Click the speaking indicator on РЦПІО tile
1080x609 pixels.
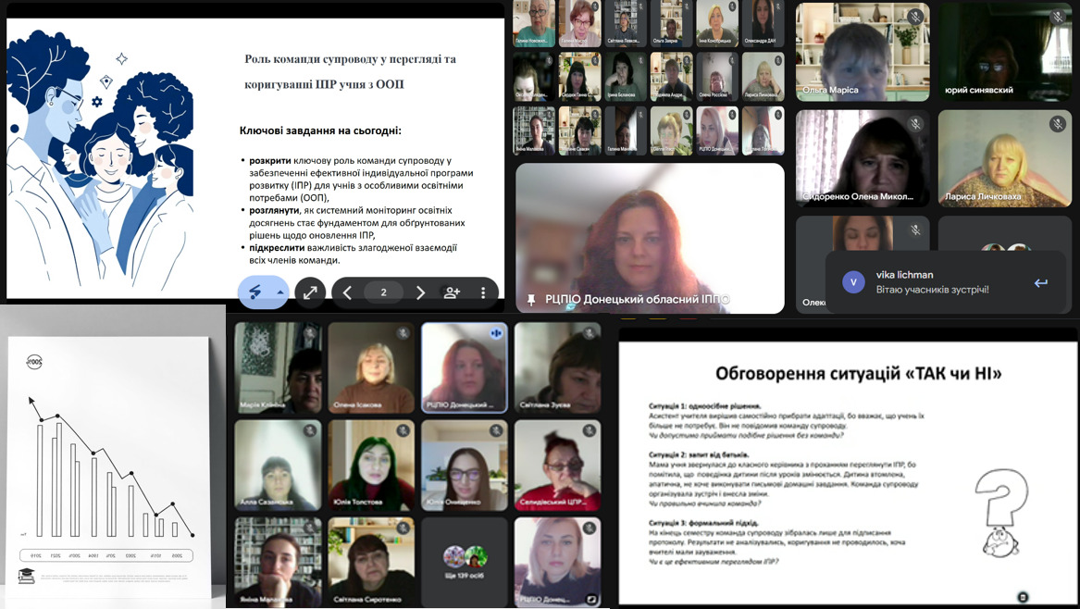[x=496, y=333]
